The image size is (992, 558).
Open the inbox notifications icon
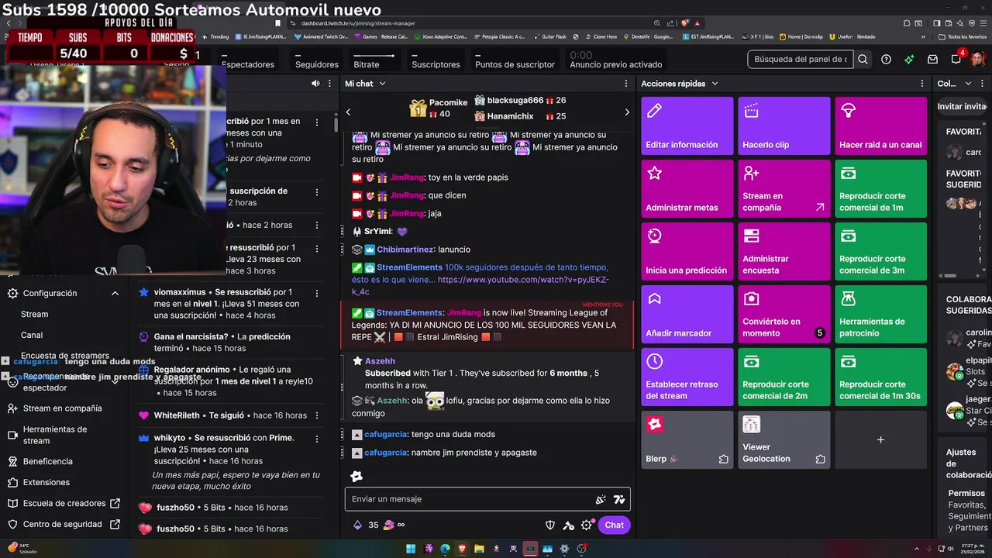point(932,59)
